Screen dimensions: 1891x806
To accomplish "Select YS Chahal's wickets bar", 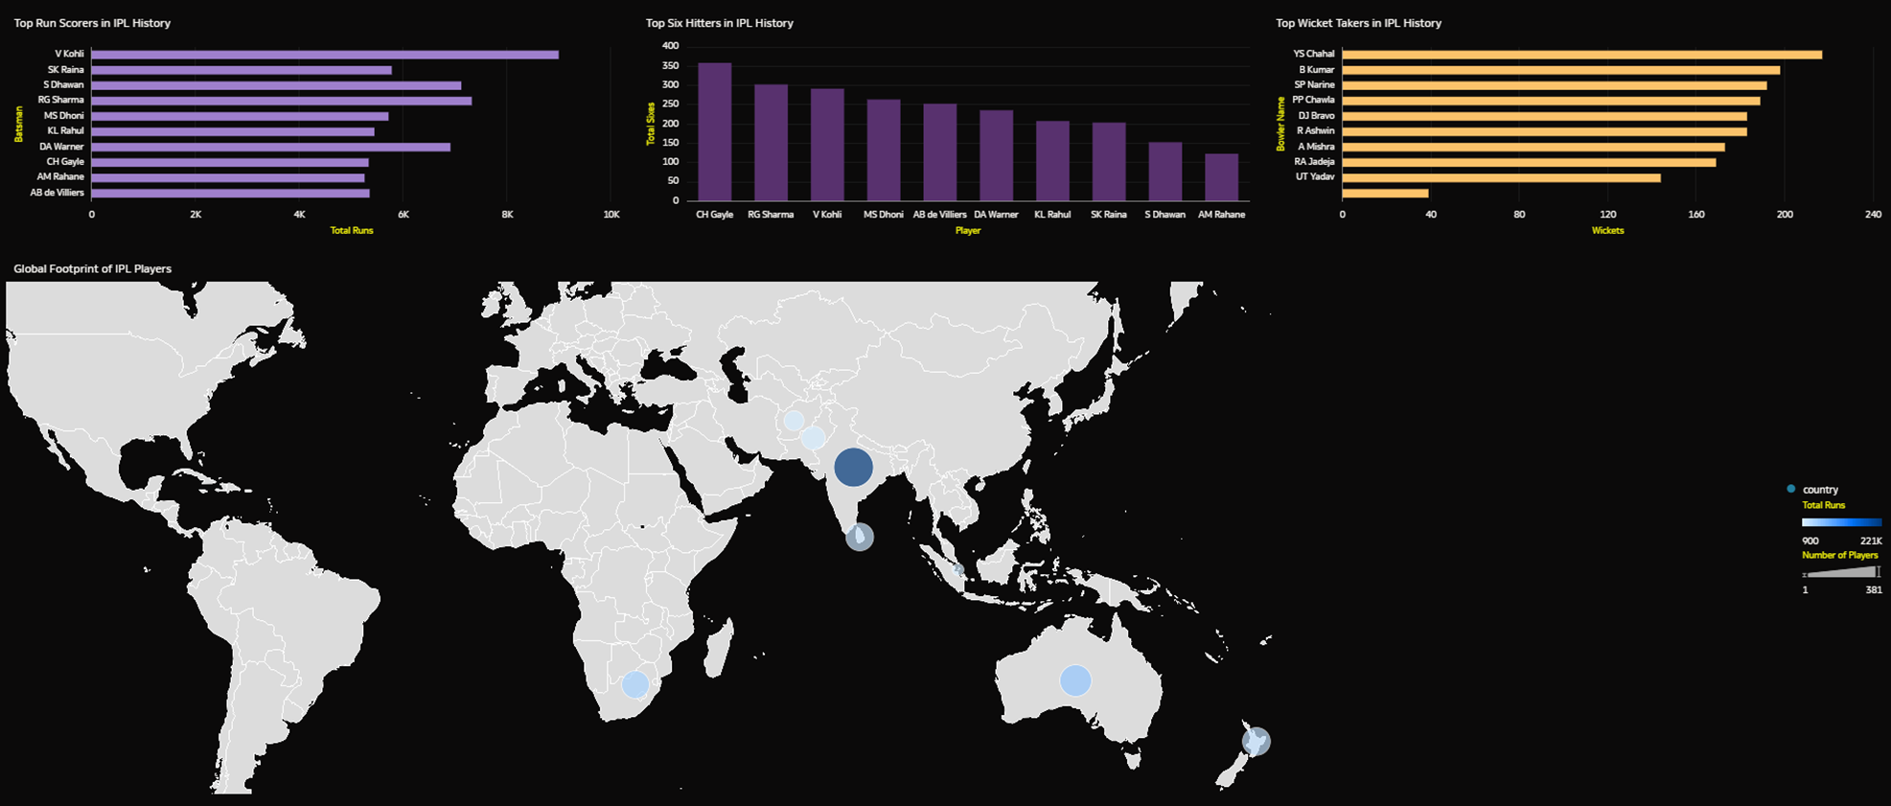I will pyautogui.click(x=1582, y=55).
